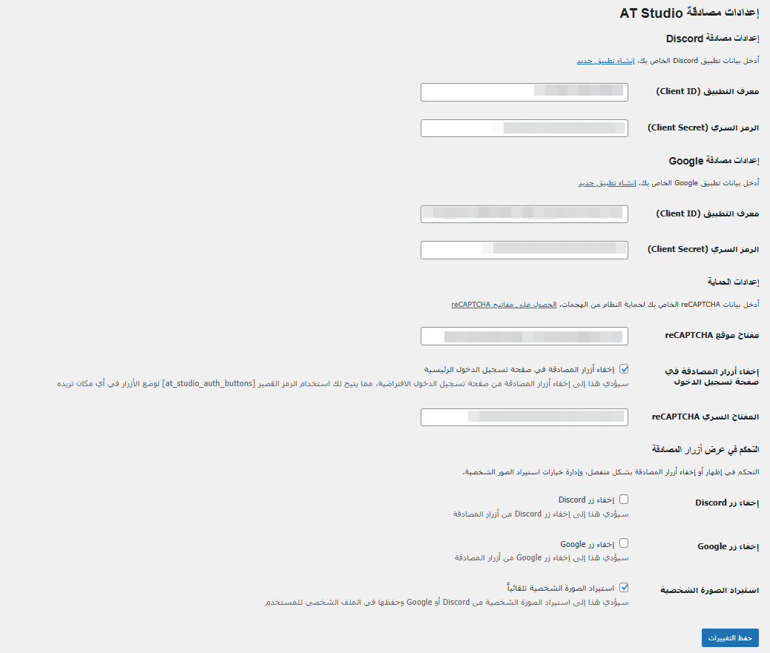This screenshot has width=770, height=653.
Task: Click the Discord Client ID input field
Action: pos(524,92)
